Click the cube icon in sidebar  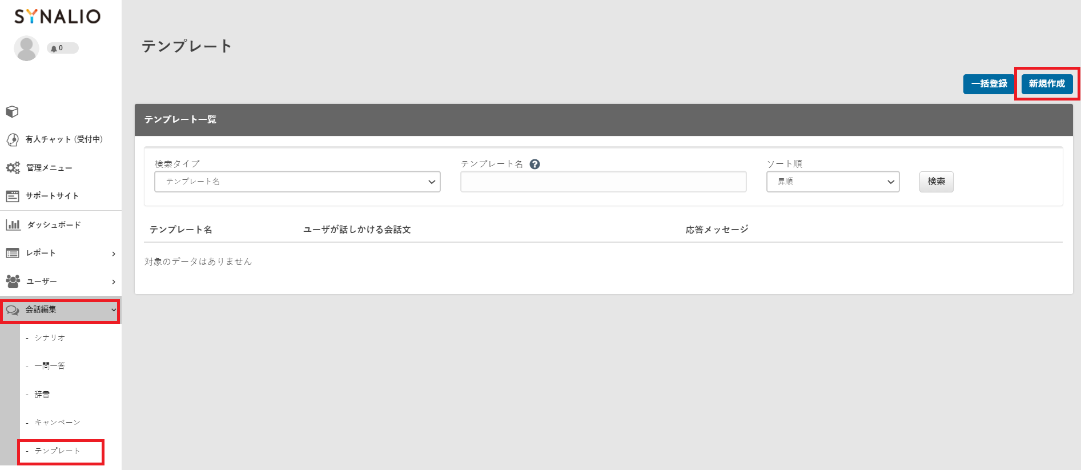pos(12,111)
